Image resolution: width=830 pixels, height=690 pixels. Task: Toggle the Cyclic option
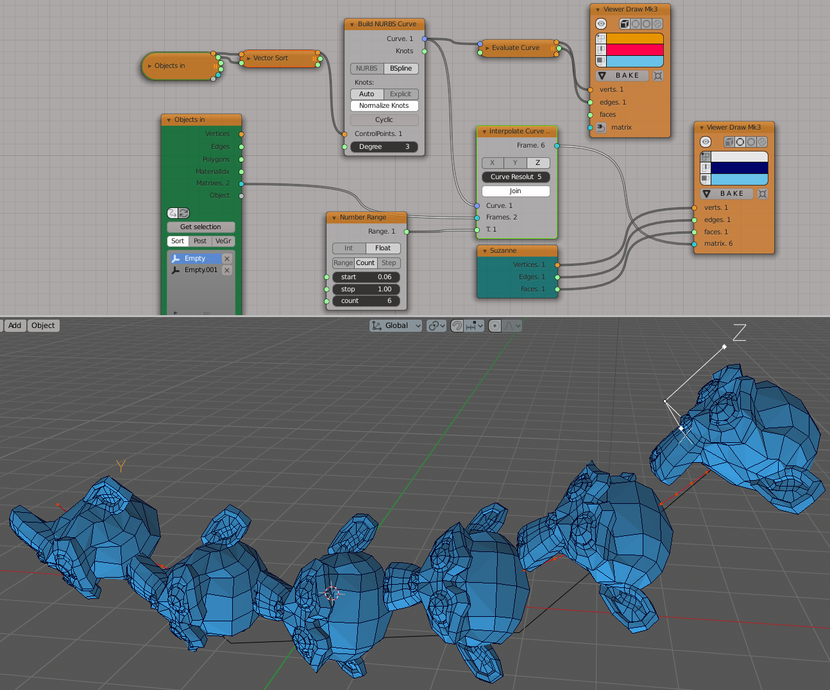tap(384, 120)
